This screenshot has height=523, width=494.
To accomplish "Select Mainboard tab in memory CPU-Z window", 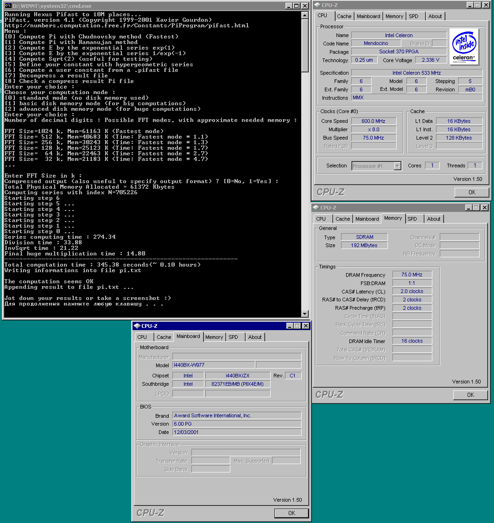I will point(367,219).
